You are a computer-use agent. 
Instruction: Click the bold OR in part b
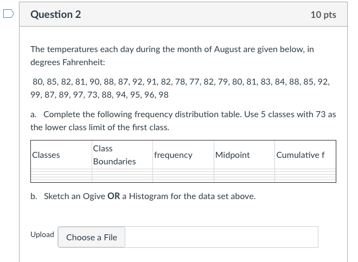tap(113, 196)
